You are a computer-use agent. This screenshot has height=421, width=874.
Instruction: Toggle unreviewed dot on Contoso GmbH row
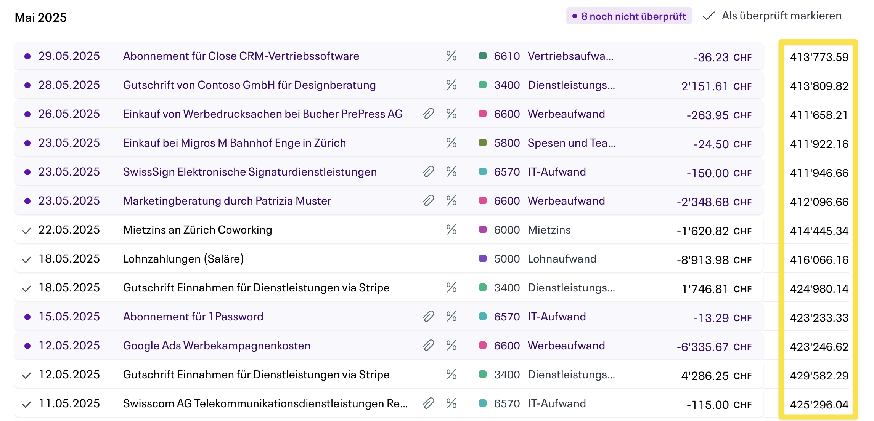tap(27, 85)
